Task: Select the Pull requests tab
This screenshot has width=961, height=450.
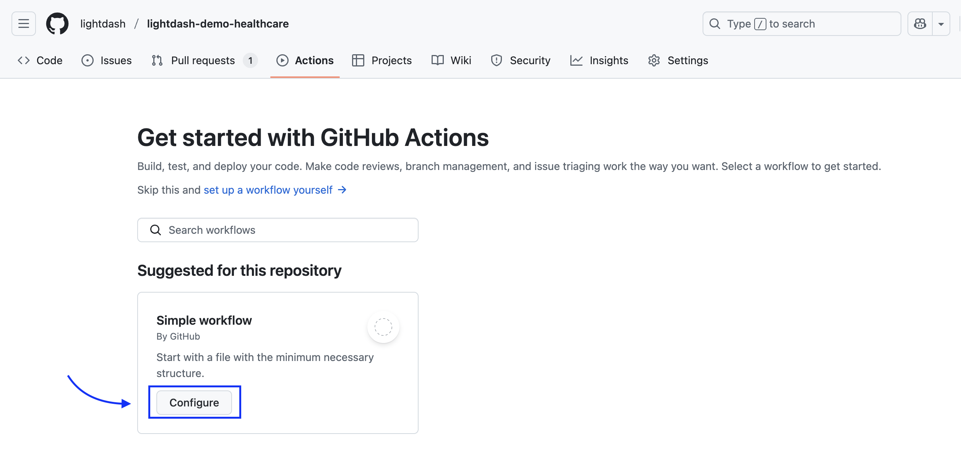Action: tap(203, 60)
